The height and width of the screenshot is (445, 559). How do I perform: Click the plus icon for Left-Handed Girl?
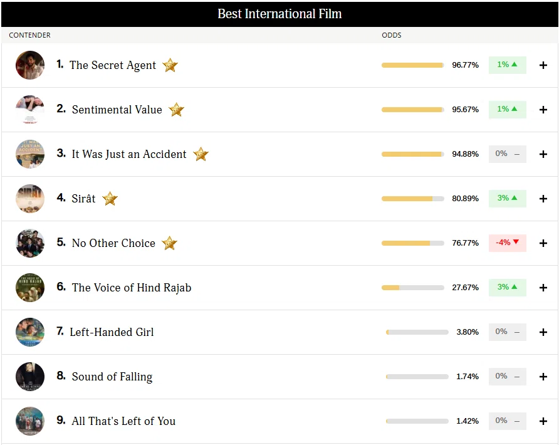pos(543,332)
